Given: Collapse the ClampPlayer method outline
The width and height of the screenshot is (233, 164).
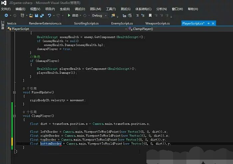Looking at the screenshot, I should coord(14,116).
